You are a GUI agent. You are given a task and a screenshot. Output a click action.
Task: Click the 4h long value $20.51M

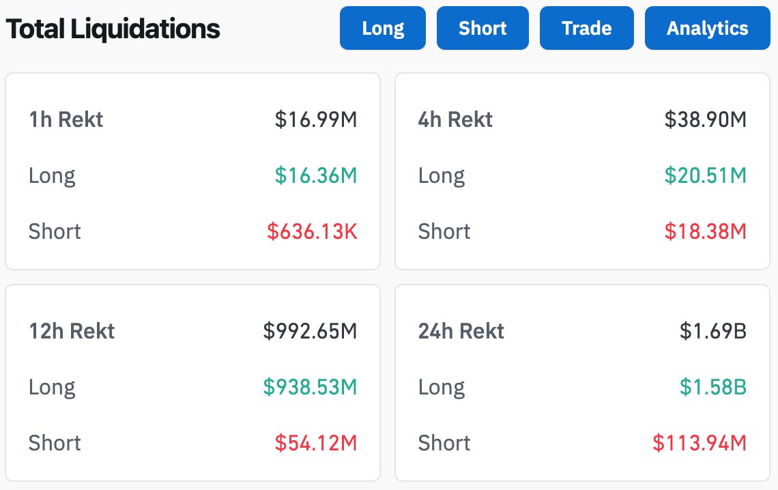[706, 176]
